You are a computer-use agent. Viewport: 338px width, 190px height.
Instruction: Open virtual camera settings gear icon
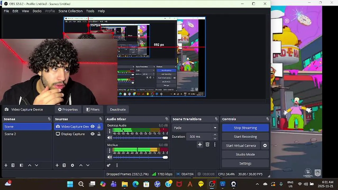[265, 145]
